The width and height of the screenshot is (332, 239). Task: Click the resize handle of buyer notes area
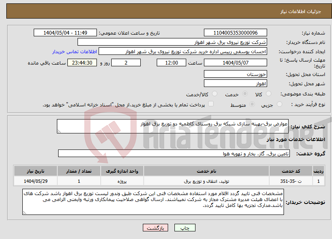(x=24, y=212)
